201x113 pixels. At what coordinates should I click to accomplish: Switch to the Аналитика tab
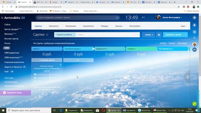(88, 26)
